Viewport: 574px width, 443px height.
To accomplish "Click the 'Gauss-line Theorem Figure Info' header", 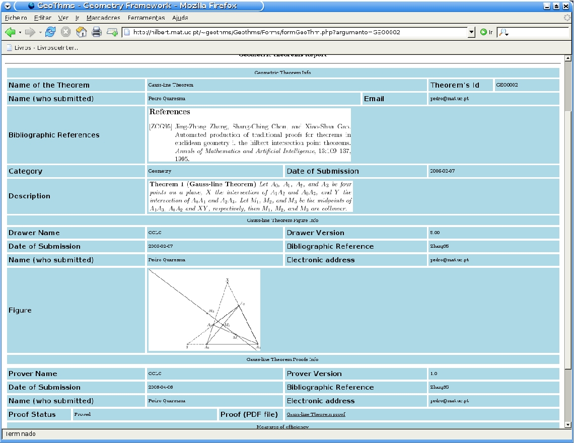I will (282, 220).
